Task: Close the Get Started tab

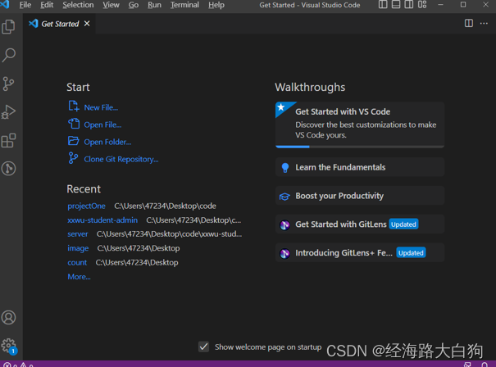Action: [87, 24]
